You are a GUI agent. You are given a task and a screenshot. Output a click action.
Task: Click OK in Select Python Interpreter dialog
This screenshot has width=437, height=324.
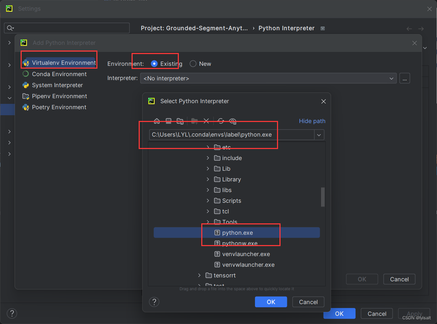click(271, 302)
